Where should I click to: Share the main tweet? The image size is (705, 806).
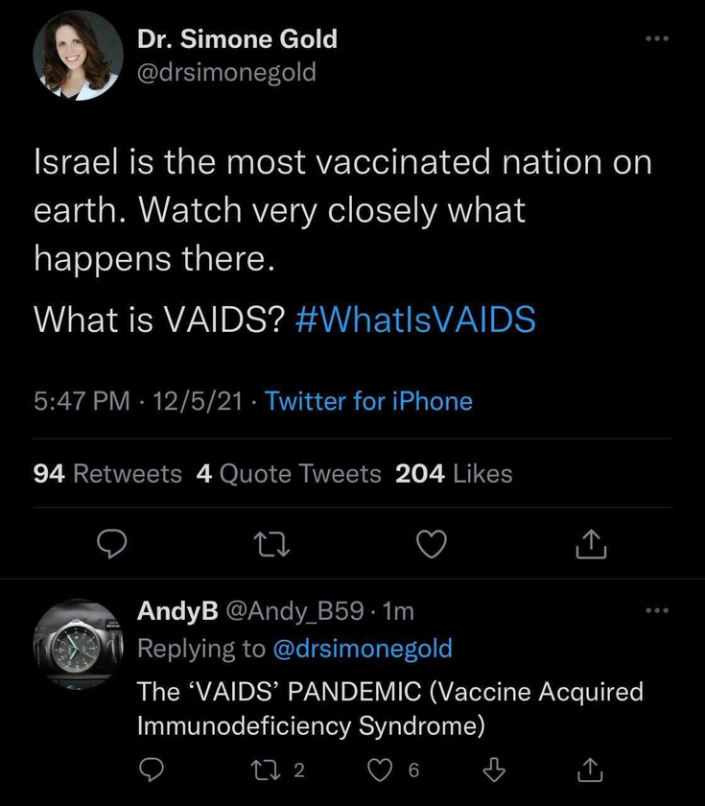pos(591,544)
